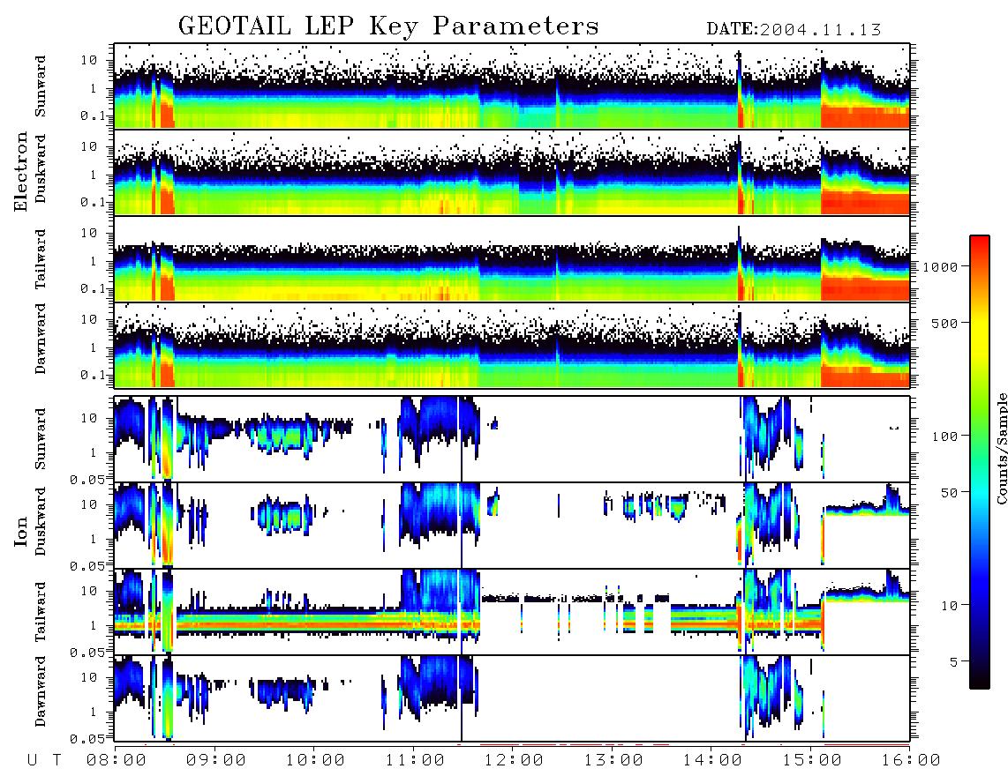Click the 09:00 time tick label
This screenshot has width=1008, height=776.
click(215, 760)
